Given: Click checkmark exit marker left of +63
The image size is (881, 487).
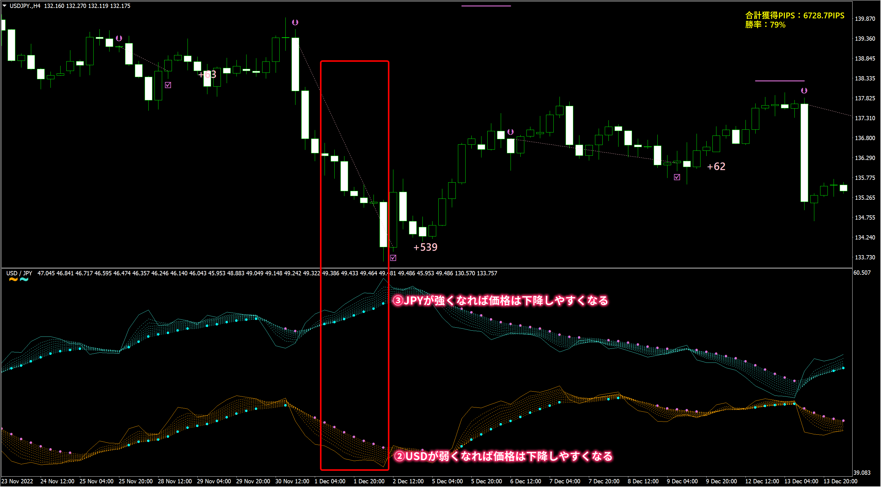Looking at the screenshot, I should 168,85.
